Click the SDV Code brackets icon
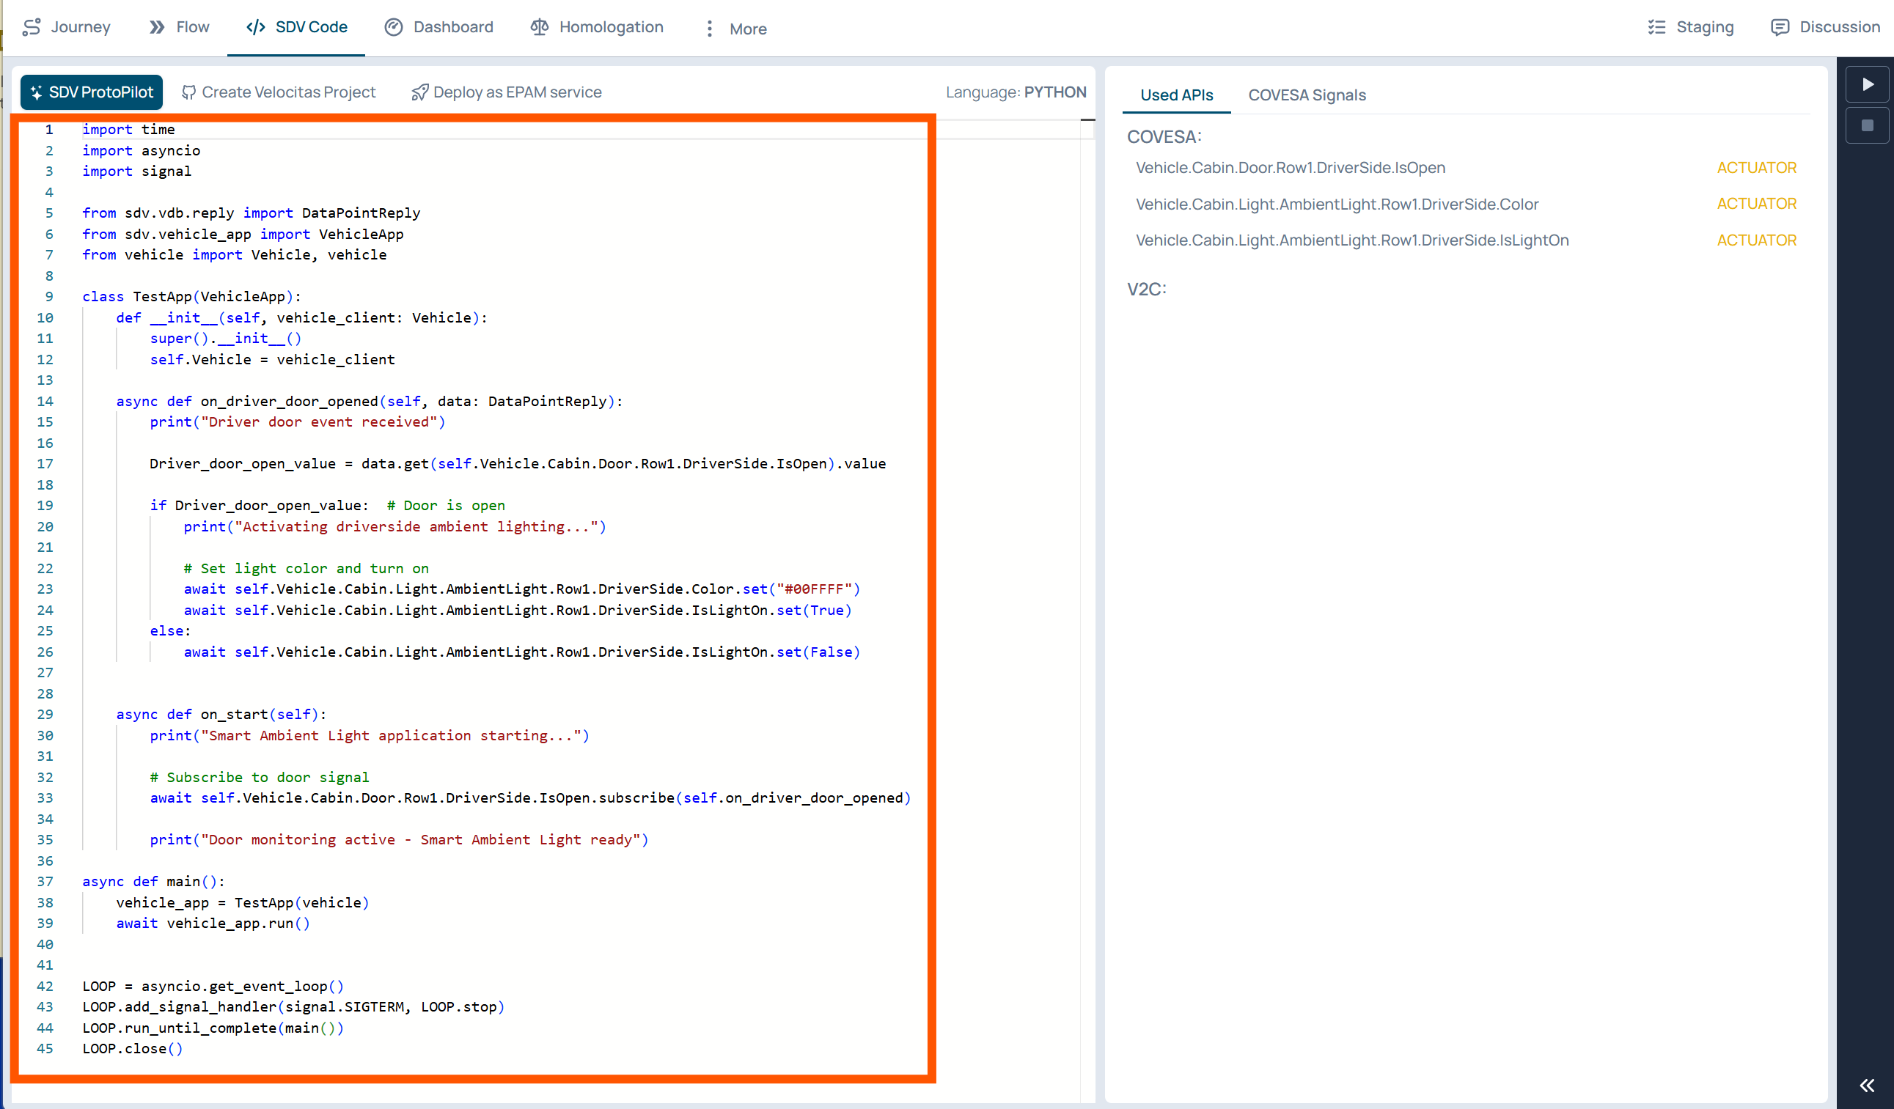 (x=255, y=27)
